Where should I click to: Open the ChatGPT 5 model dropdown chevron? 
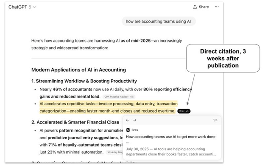[x=34, y=7]
